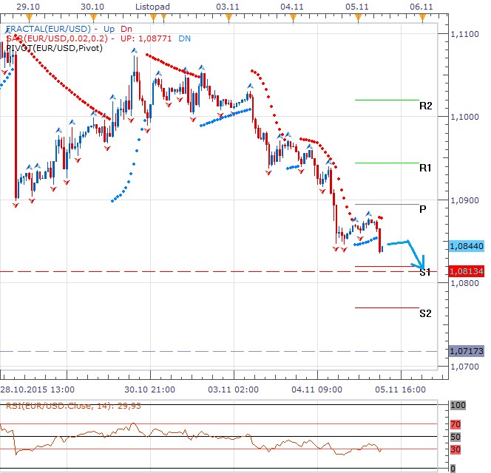Click the red 70 RSI overbought level tag
The image size is (491, 473).
(457, 424)
